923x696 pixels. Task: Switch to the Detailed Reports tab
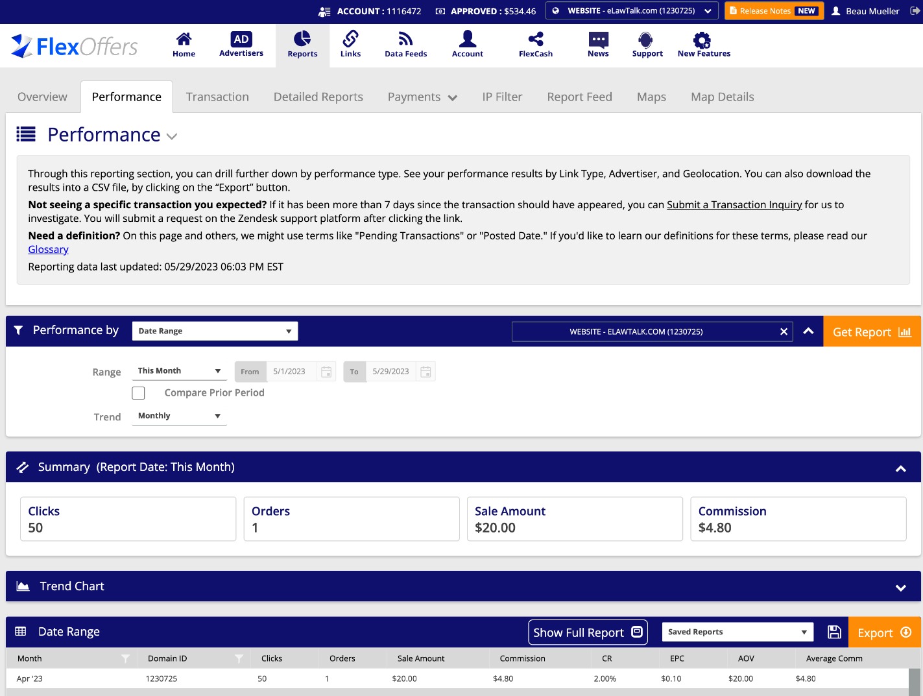pos(318,97)
